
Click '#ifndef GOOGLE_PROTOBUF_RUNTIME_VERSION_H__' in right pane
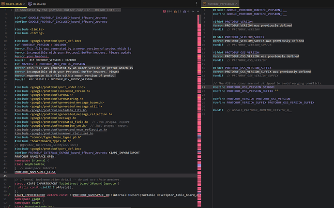[250, 10]
